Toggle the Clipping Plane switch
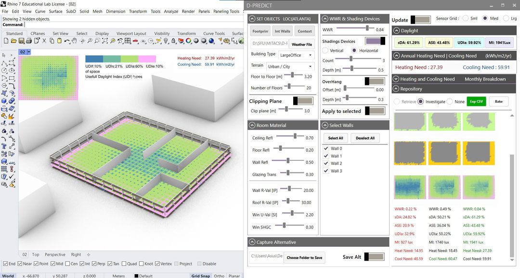Screen dimensions: 520x278 click(x=303, y=101)
